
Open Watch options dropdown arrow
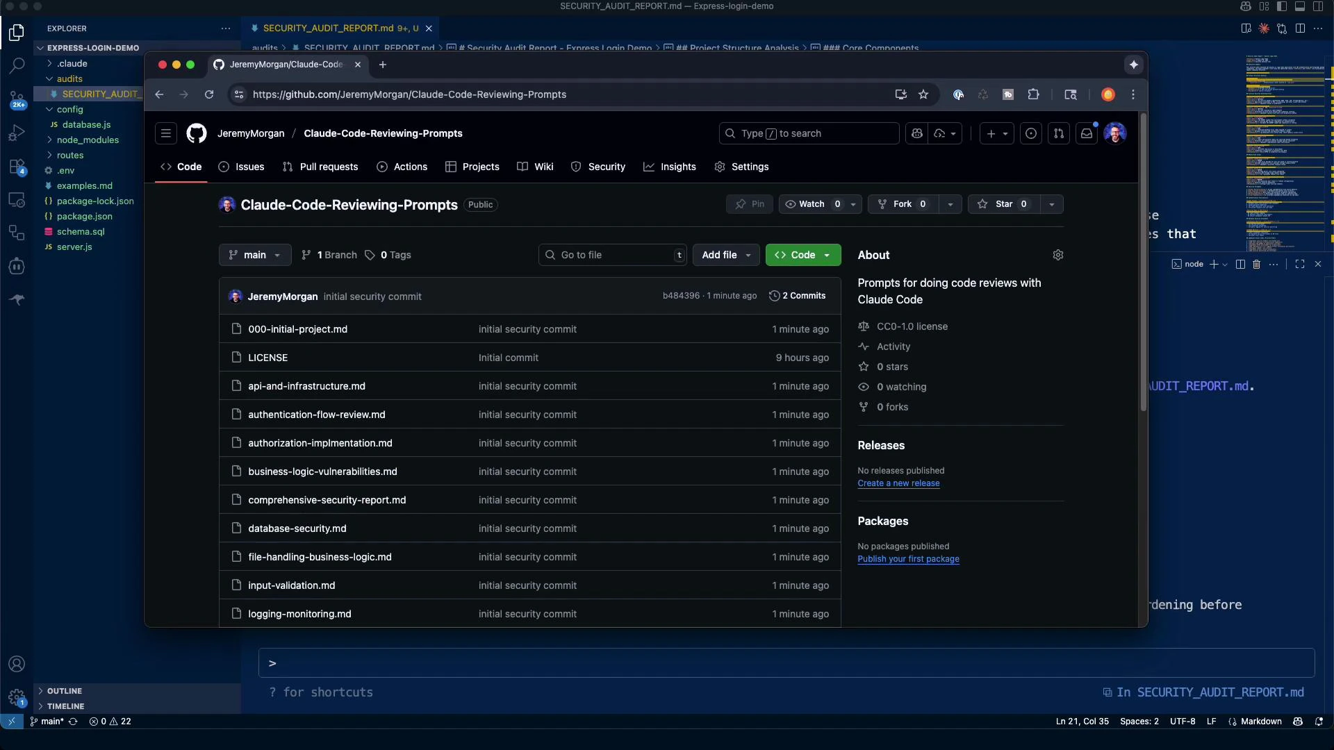click(x=853, y=204)
